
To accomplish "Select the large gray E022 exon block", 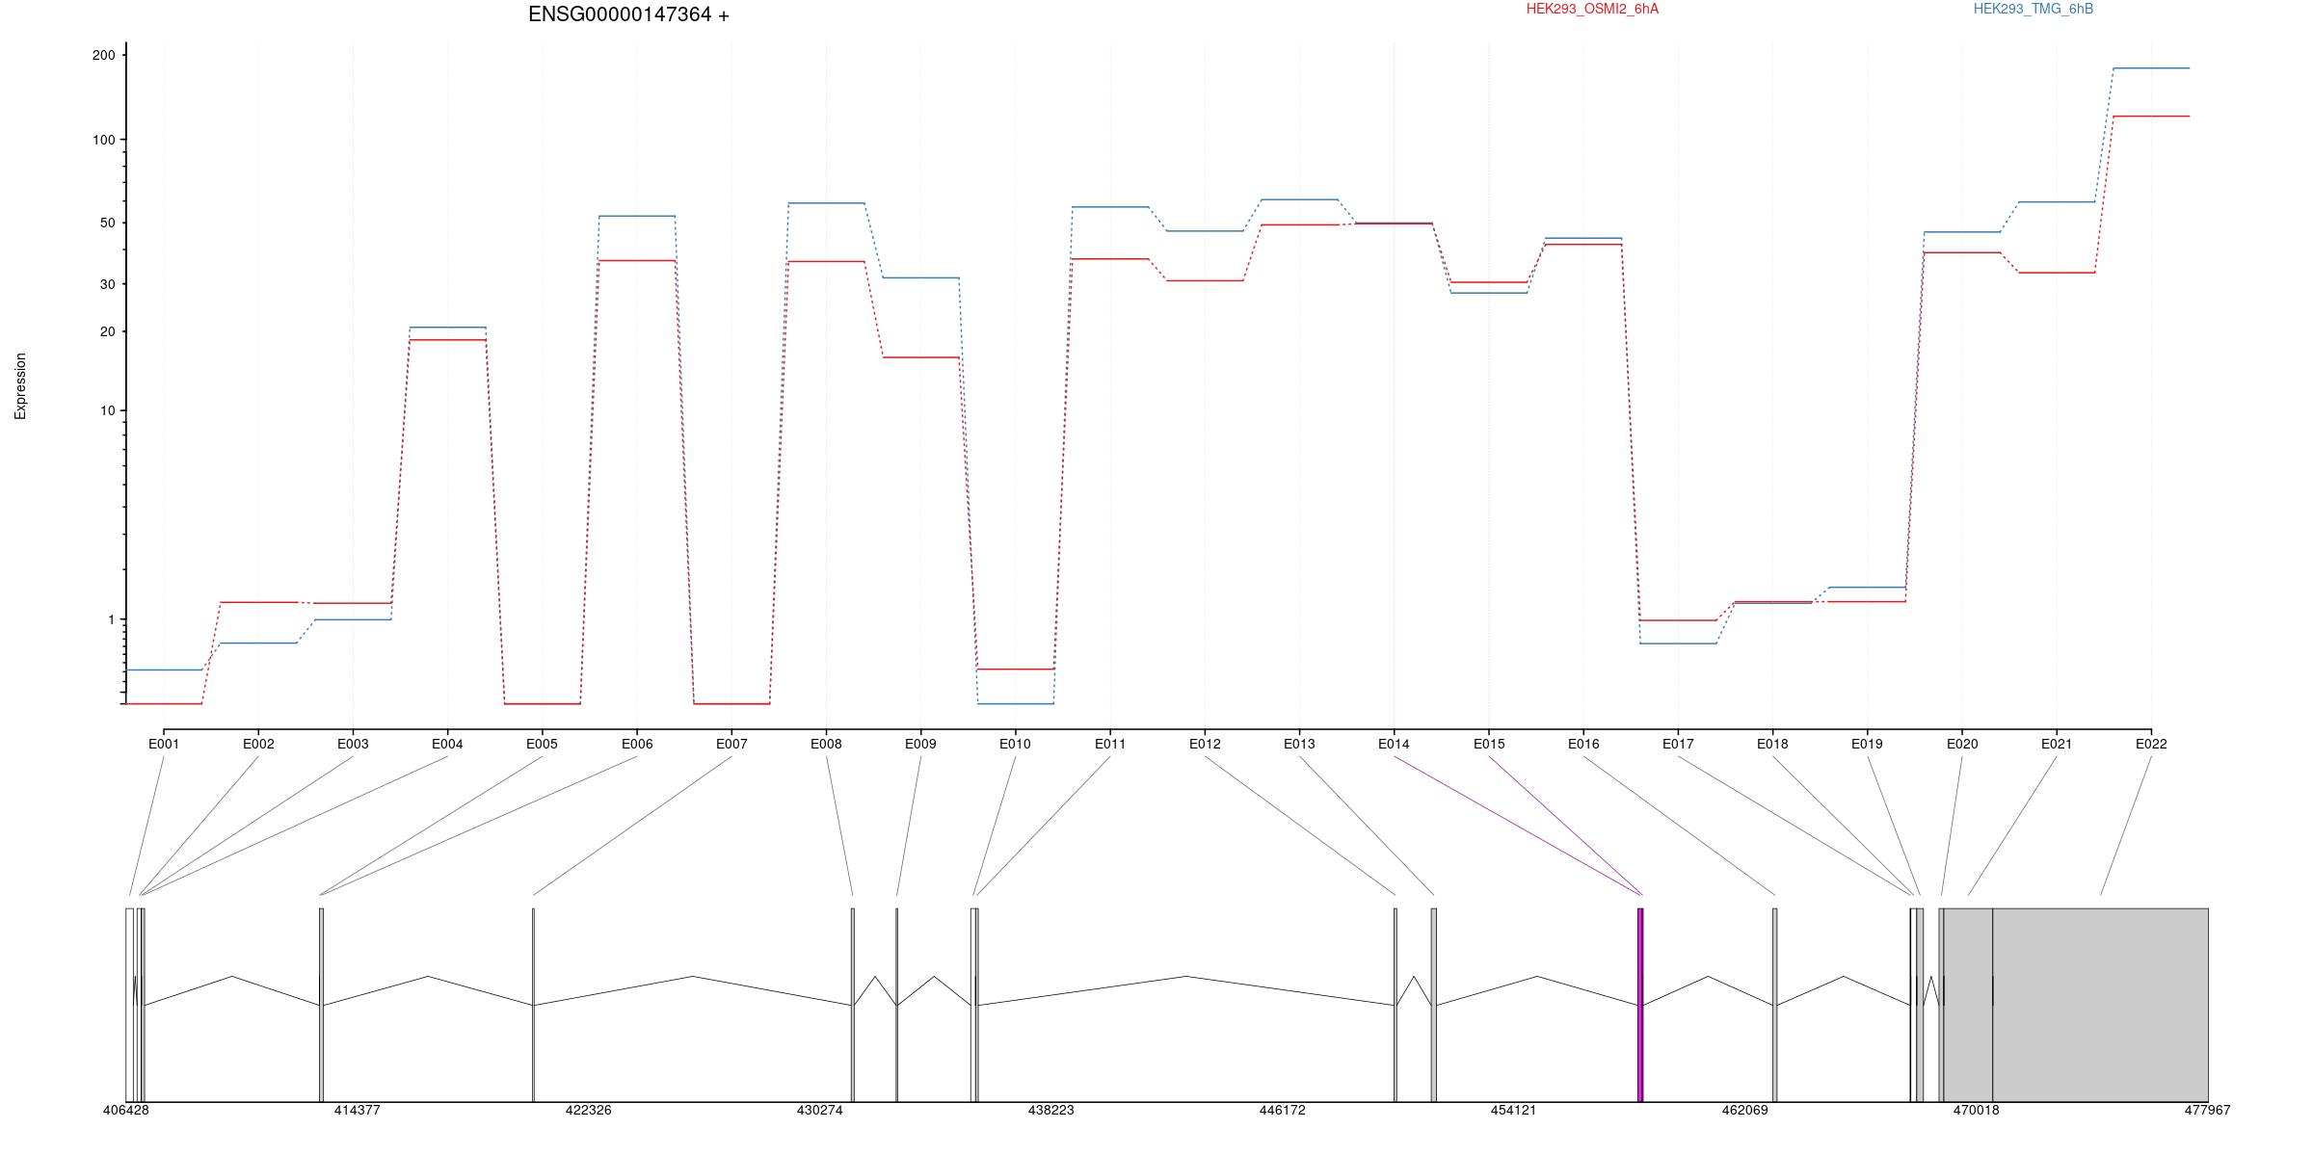I will [x=2100, y=1005].
